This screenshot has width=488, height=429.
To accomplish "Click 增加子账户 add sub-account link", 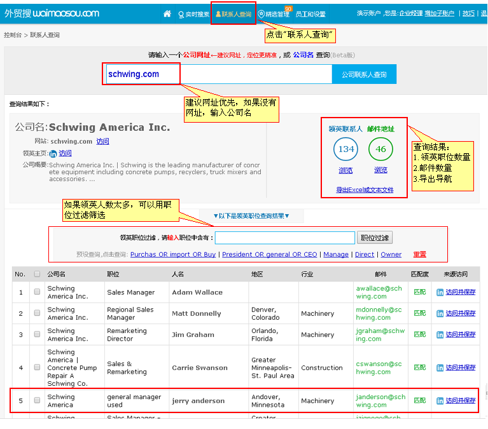I will click(x=439, y=13).
